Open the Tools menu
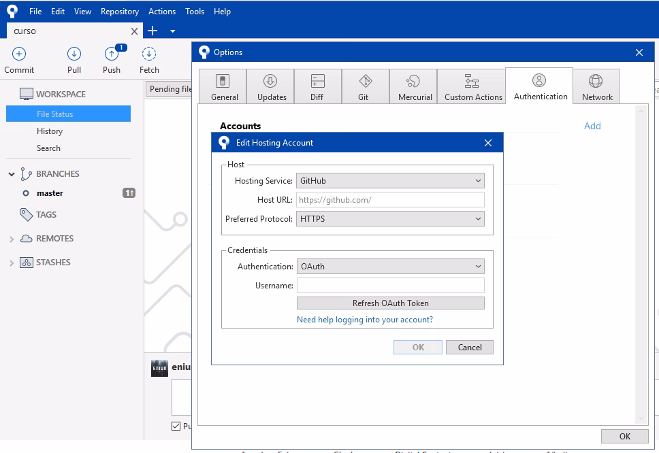The height and width of the screenshot is (453, 659). click(195, 12)
